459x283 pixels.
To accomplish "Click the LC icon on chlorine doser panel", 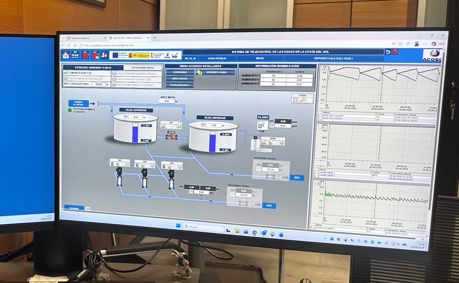I will pos(264,143).
